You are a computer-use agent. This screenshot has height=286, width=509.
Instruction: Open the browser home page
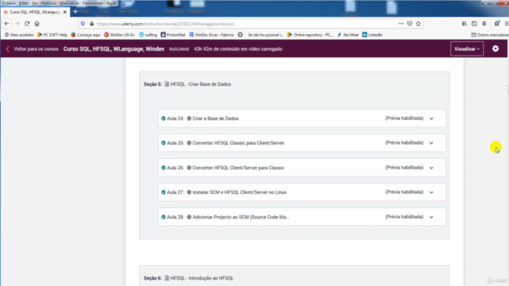click(x=37, y=24)
